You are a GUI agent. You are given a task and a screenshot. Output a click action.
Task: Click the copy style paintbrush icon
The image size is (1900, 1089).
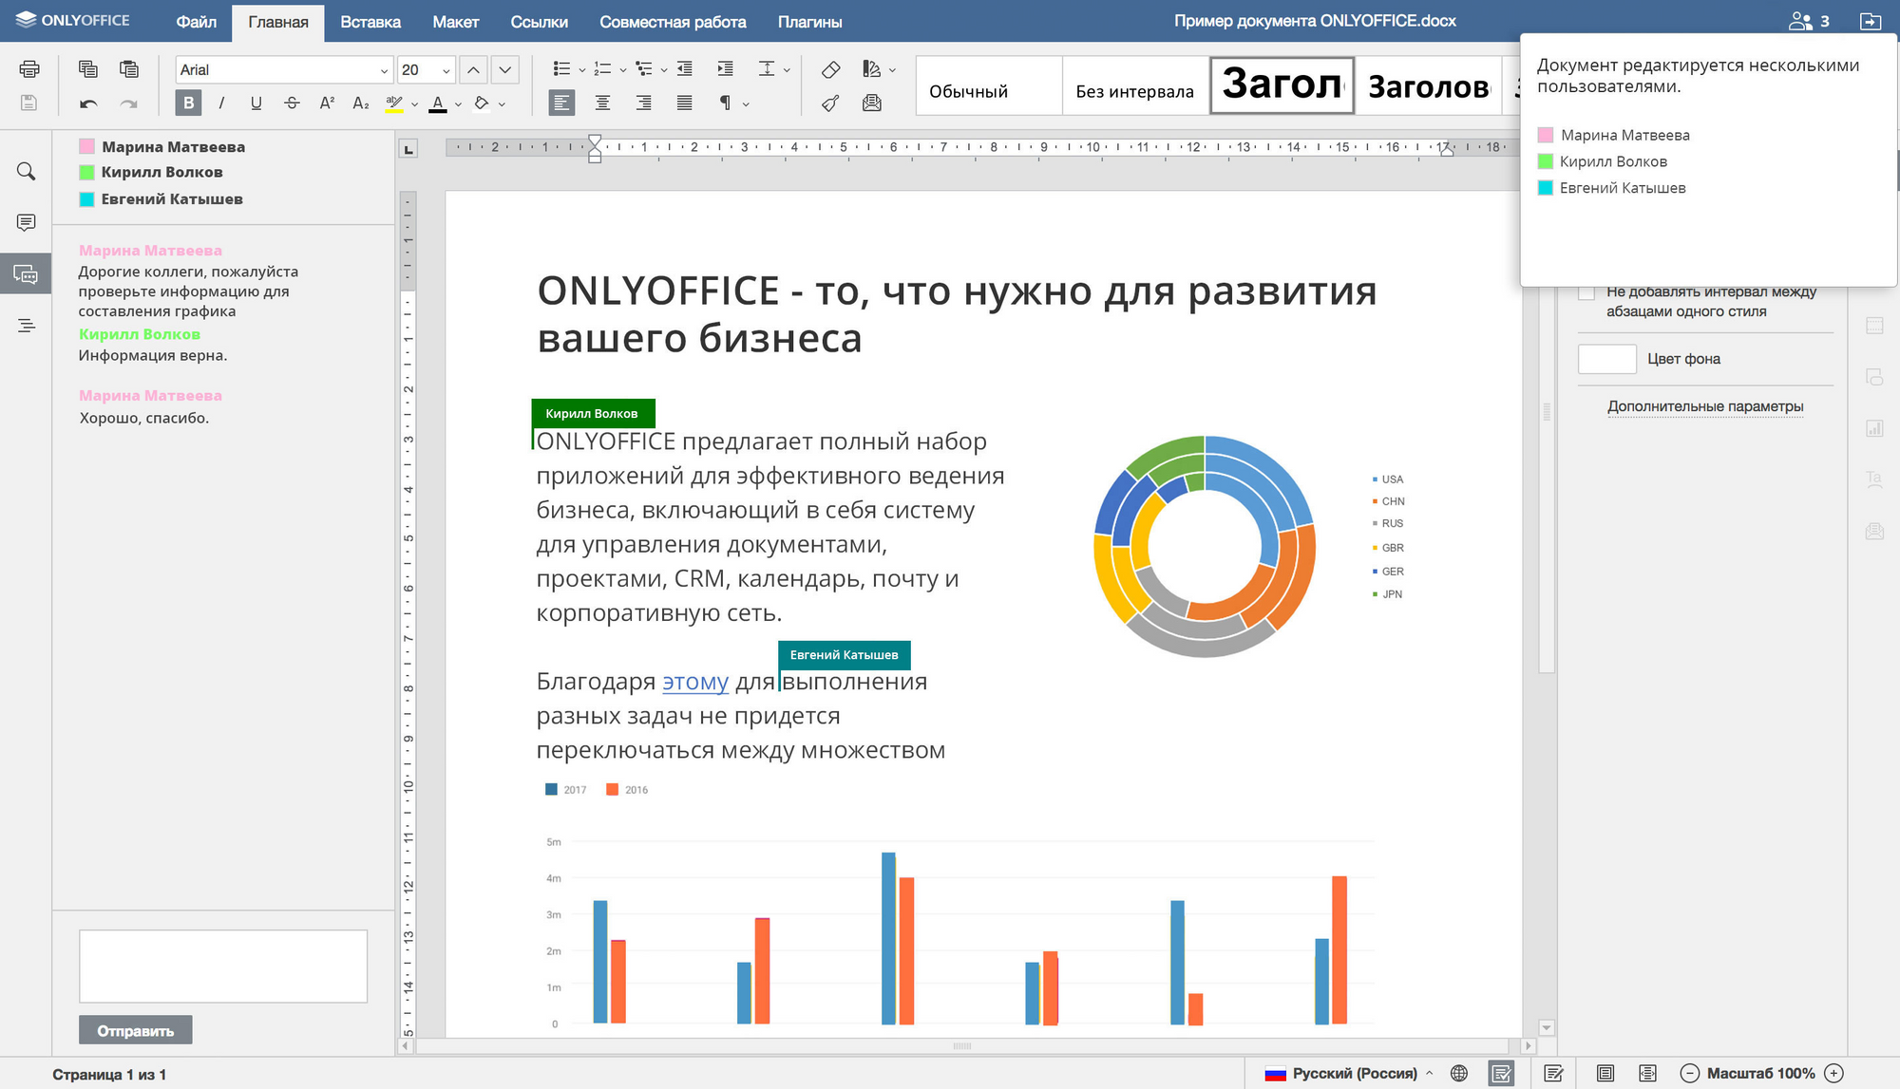tap(830, 103)
